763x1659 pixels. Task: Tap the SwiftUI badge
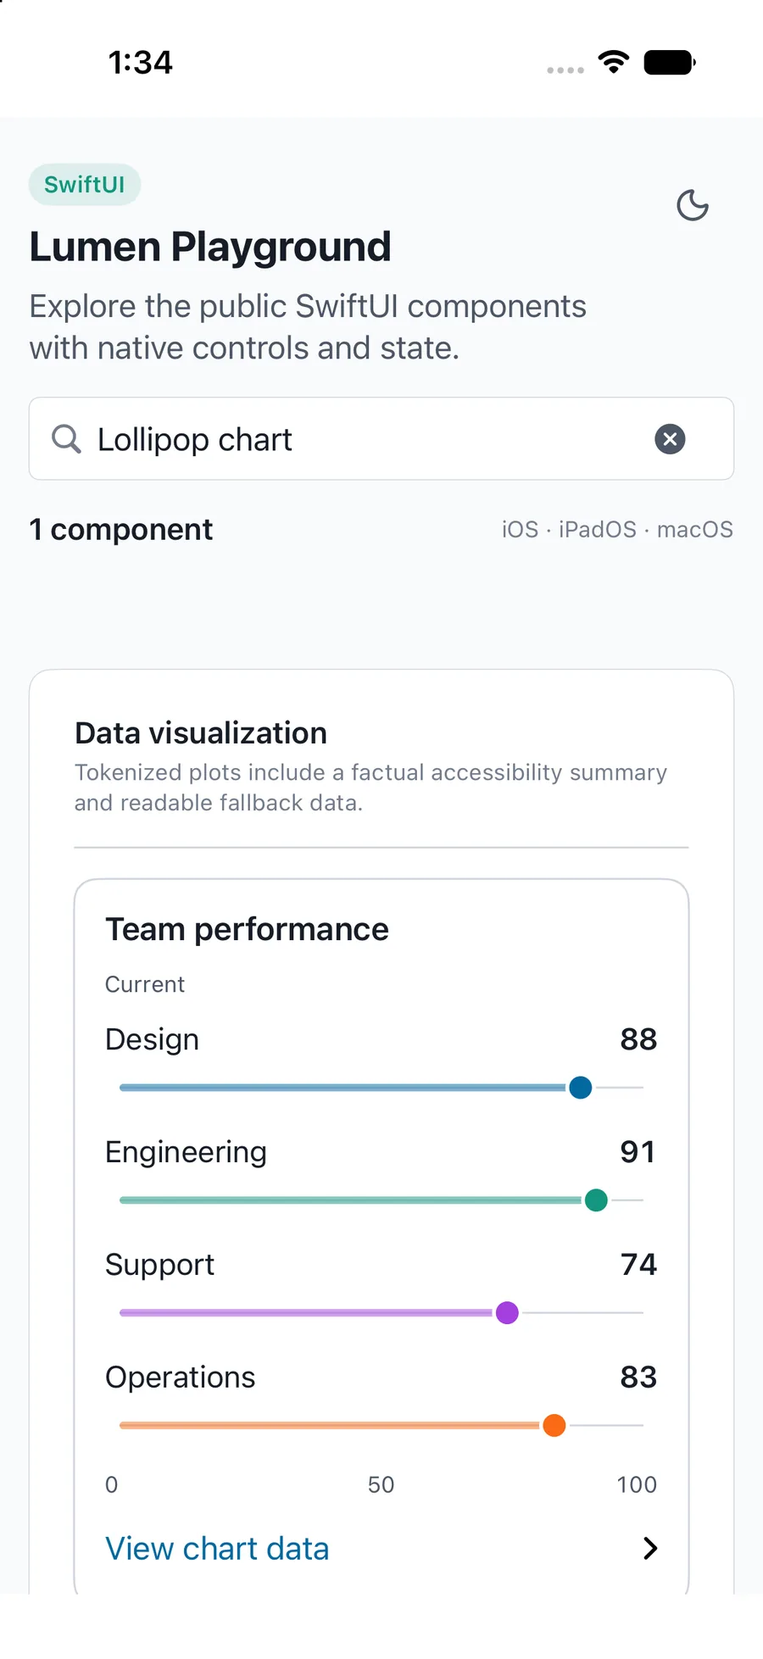pos(85,185)
